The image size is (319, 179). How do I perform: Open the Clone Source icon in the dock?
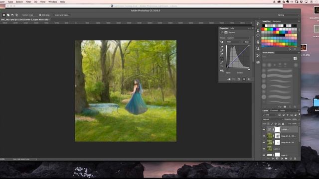point(258,49)
